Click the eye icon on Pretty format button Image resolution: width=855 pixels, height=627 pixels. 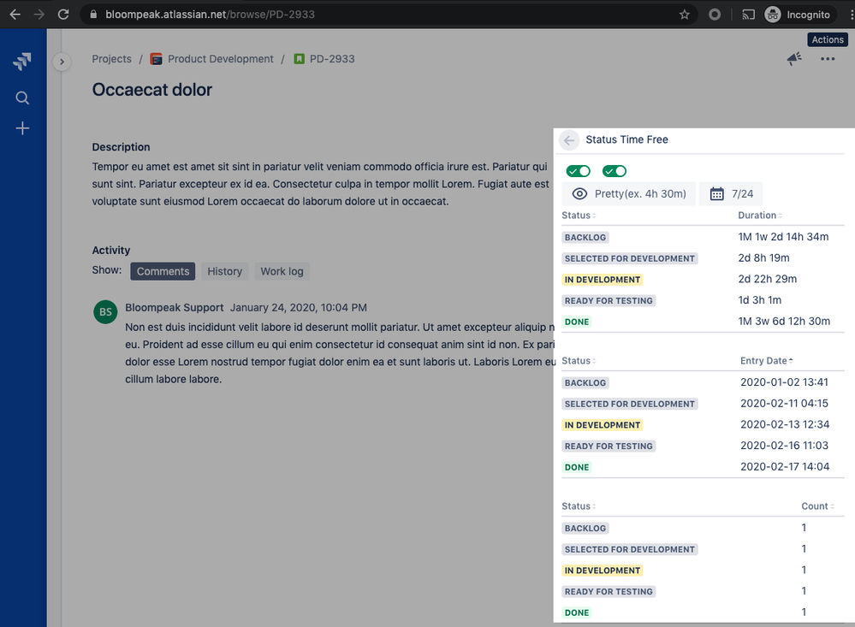point(581,193)
